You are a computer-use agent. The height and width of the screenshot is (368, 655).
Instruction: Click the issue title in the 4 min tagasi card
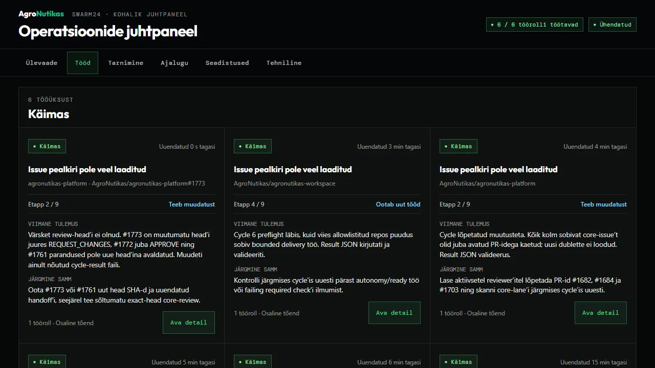point(498,169)
